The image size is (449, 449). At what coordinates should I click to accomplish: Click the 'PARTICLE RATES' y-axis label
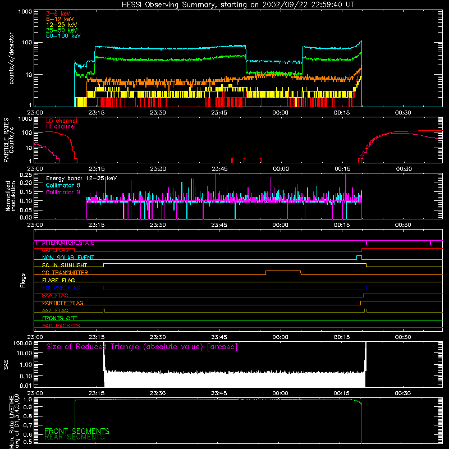[x=6, y=140]
